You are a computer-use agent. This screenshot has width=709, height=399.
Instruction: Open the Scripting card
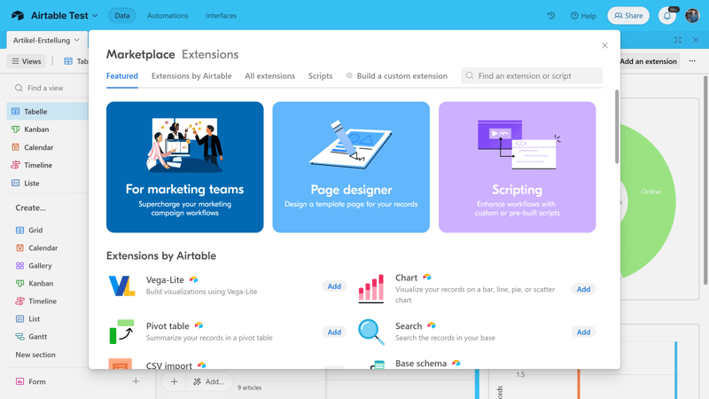click(x=518, y=167)
